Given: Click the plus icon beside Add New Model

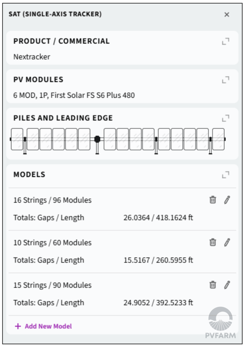Looking at the screenshot, I should (x=18, y=326).
